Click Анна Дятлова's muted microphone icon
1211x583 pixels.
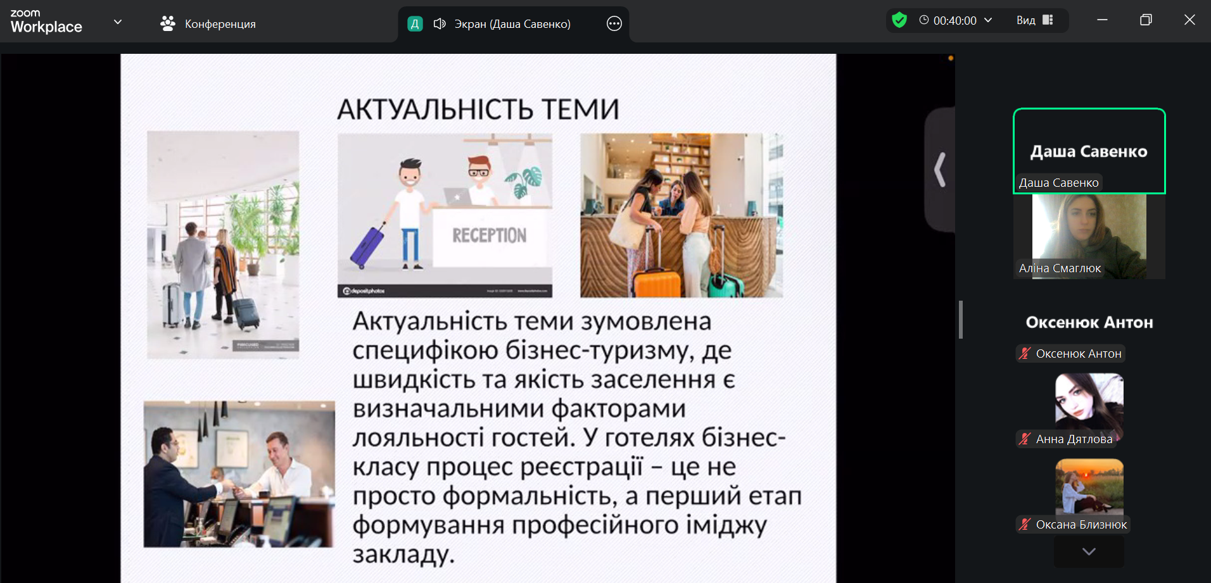(1025, 439)
